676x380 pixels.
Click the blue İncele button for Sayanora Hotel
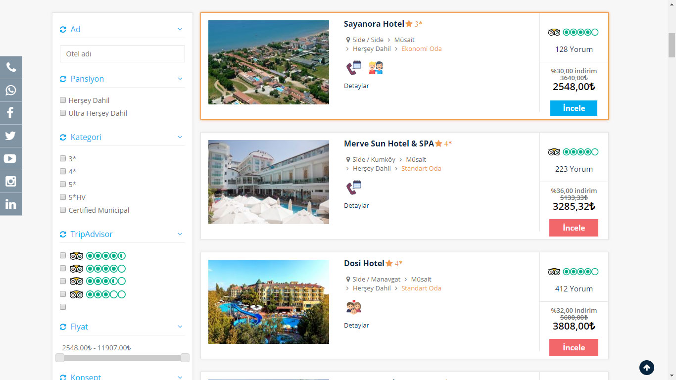tap(574, 108)
